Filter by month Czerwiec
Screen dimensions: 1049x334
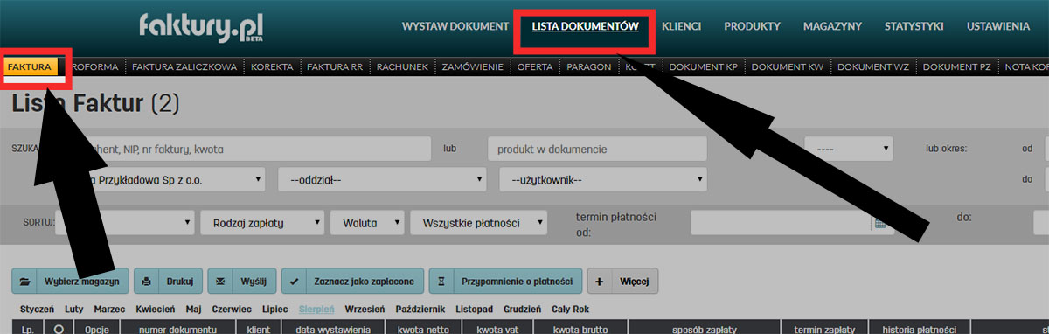(x=232, y=310)
